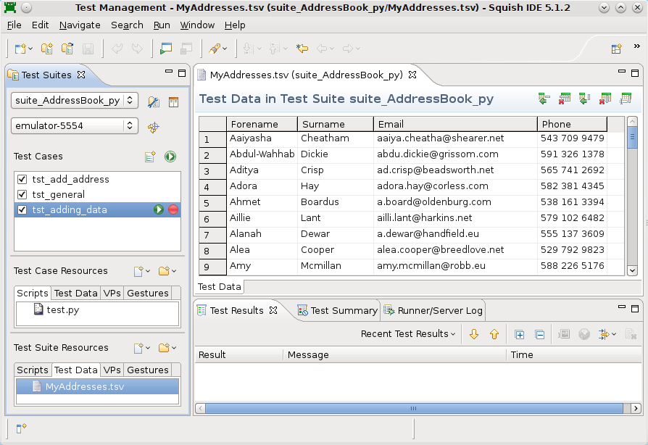Toggle the tst_adding_data checkbox
Viewport: 648px width, 445px height.
pos(21,210)
